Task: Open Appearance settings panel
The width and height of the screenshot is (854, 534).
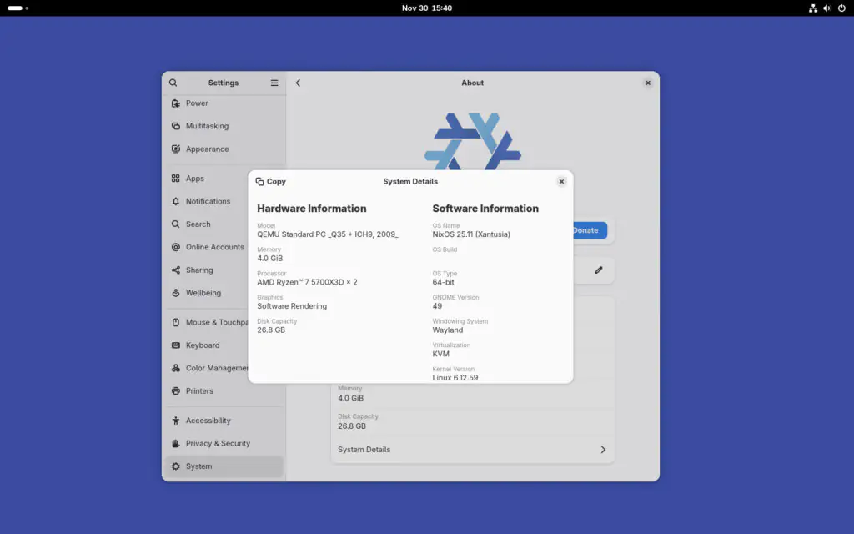Action: 207,149
